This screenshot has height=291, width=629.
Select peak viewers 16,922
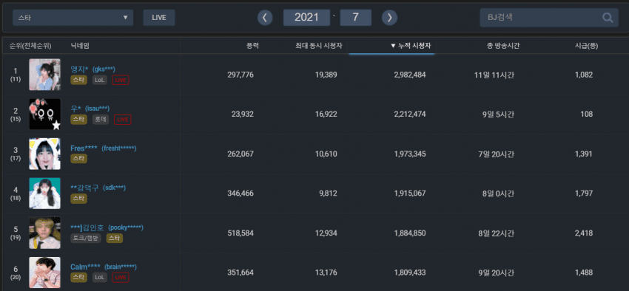[326, 114]
